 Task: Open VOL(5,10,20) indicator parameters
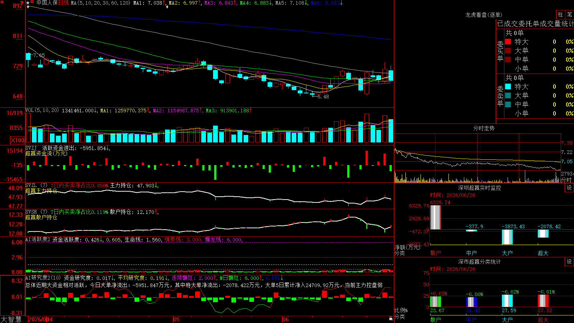(42, 111)
